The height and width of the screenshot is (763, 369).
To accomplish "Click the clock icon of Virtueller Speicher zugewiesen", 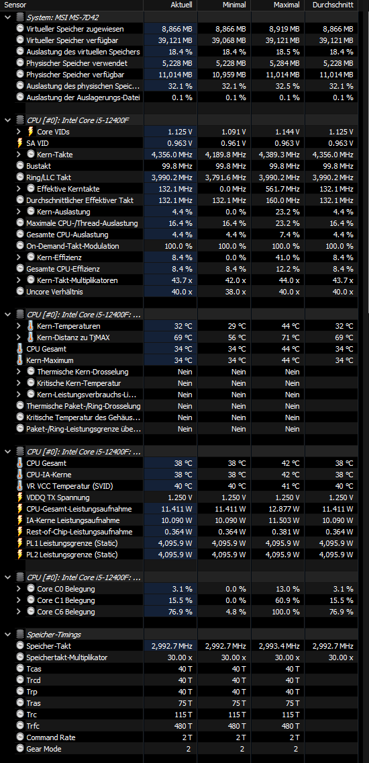I will pos(20,29).
